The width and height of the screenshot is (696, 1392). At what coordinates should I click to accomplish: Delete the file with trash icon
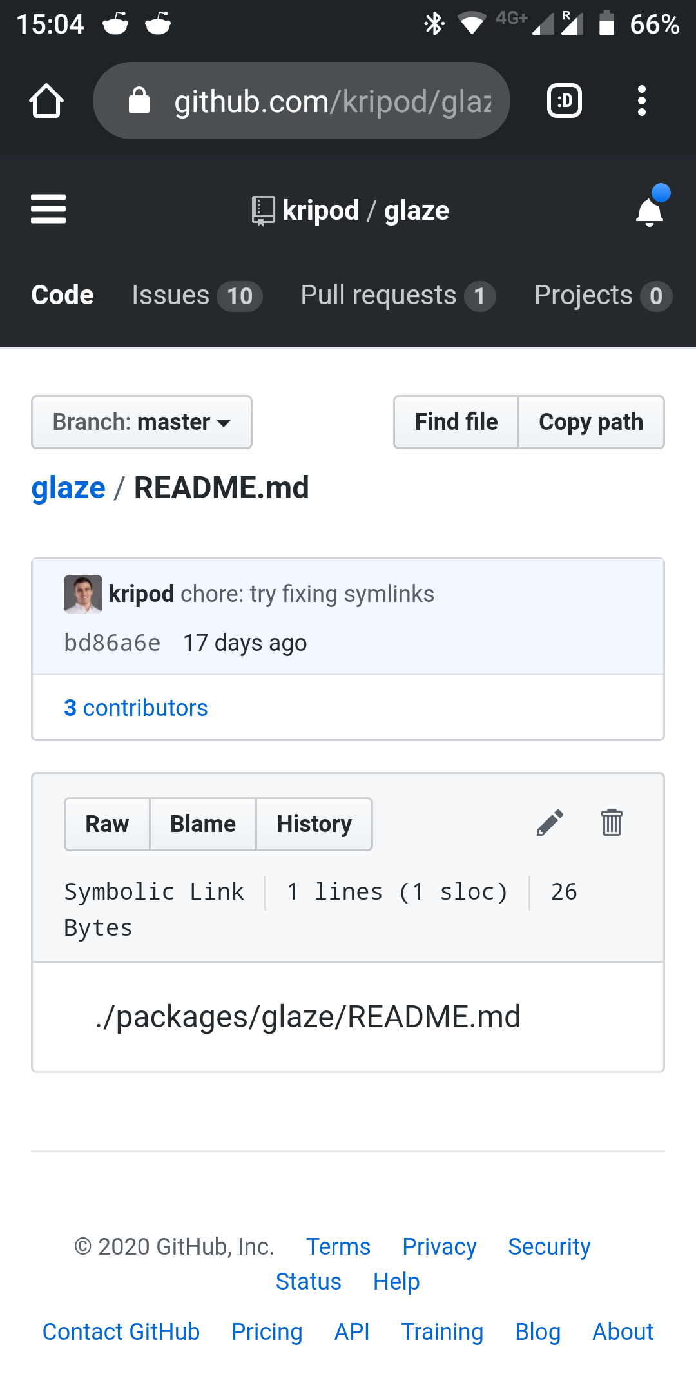(612, 822)
